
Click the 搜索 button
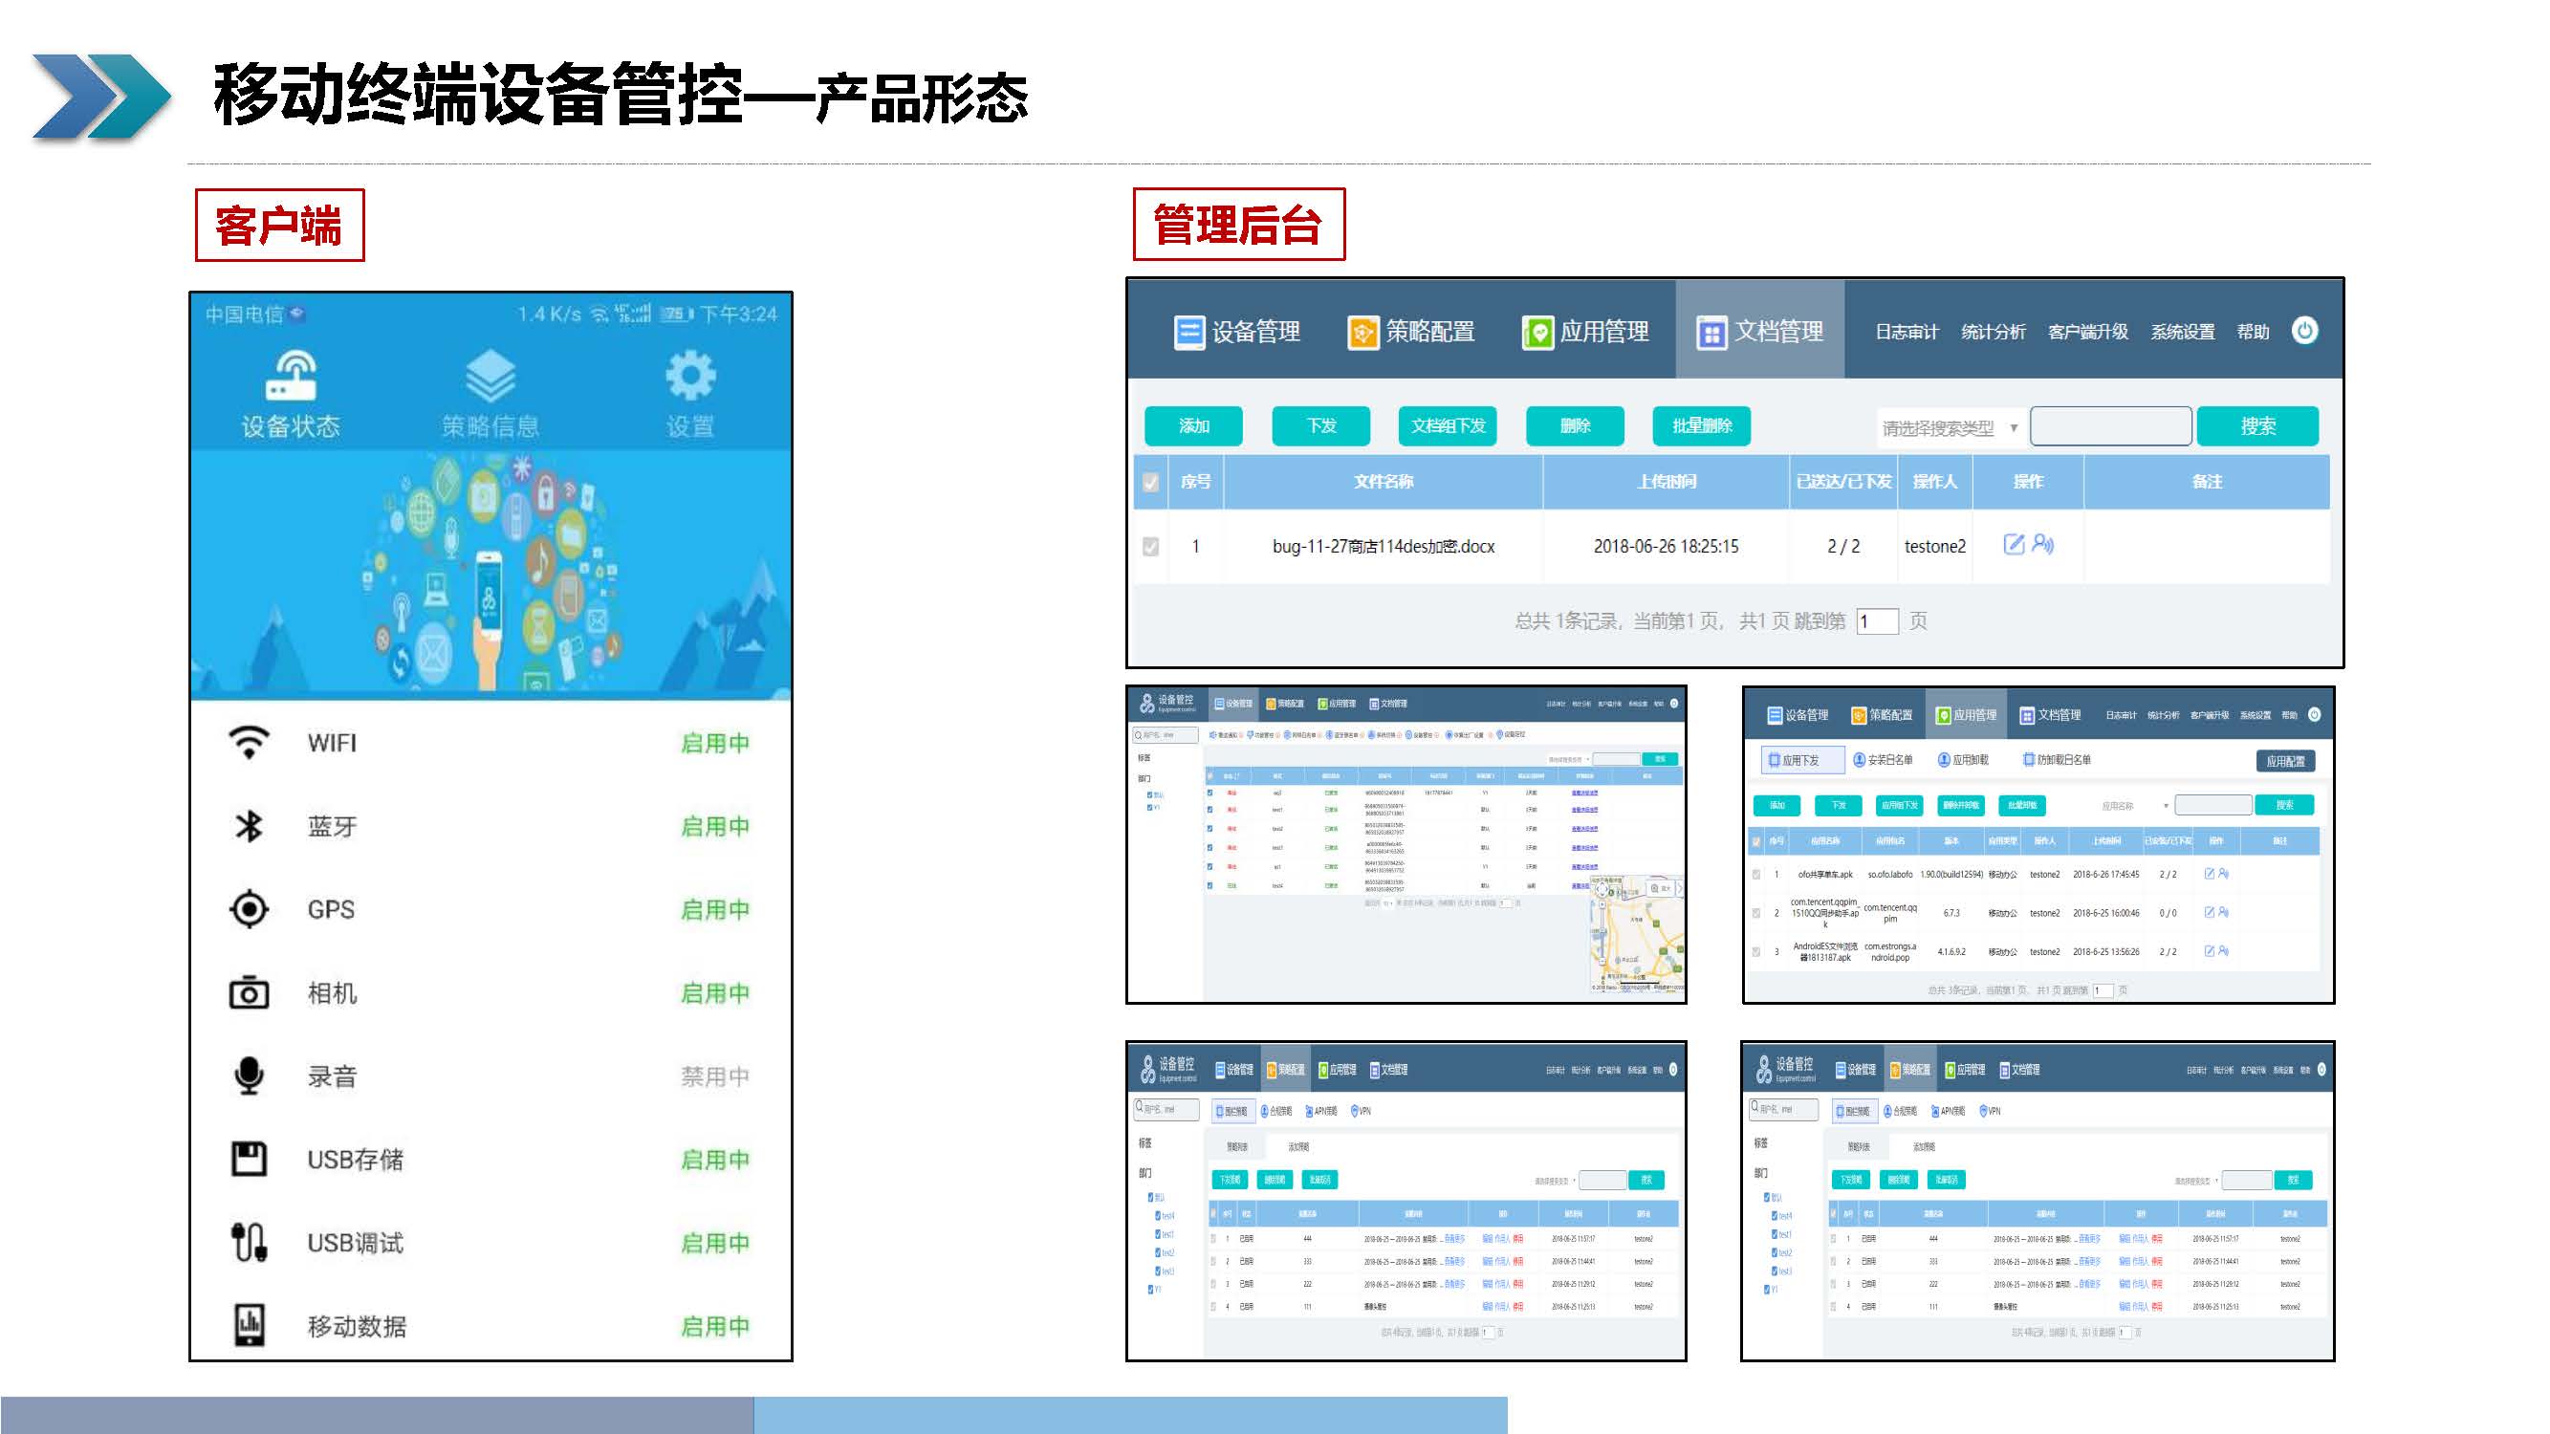(2257, 425)
